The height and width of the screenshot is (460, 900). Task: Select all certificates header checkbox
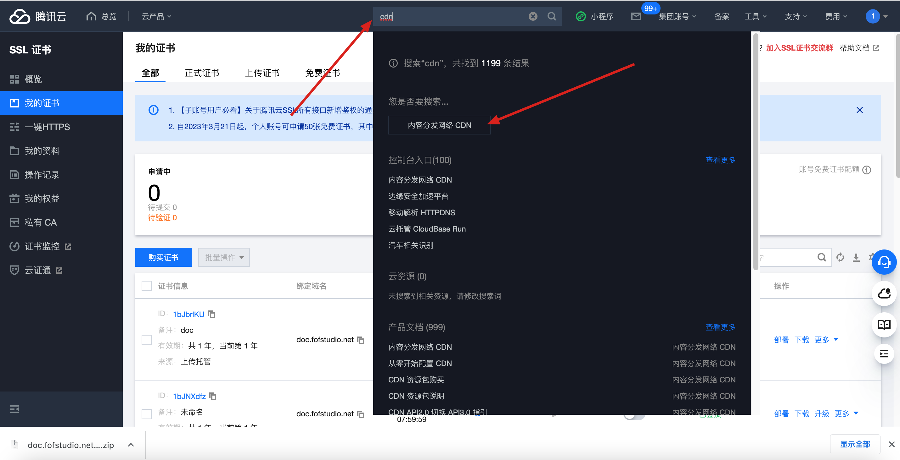146,286
